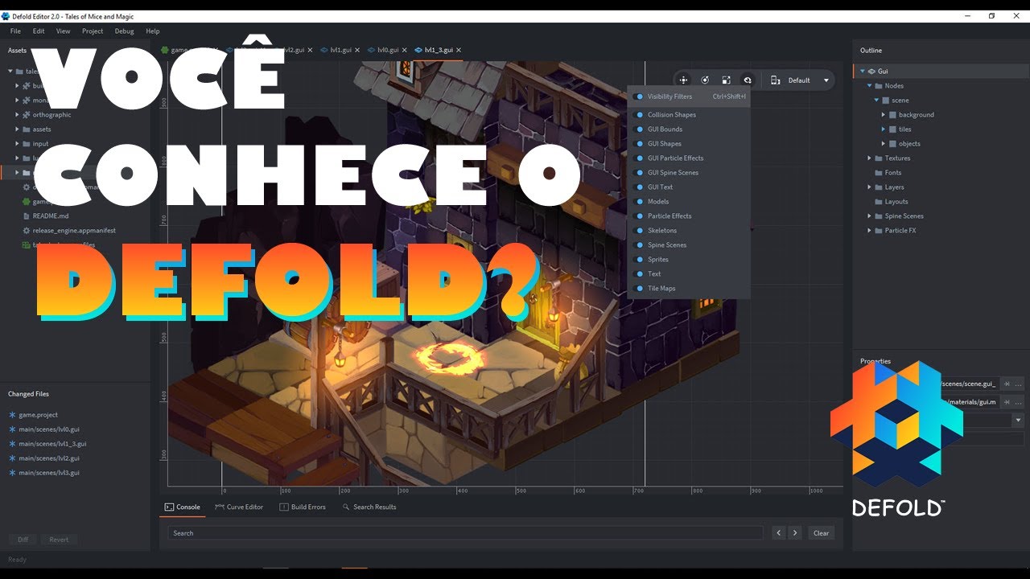The width and height of the screenshot is (1030, 579).
Task: Expand the tiles node in Outline
Action: point(883,129)
